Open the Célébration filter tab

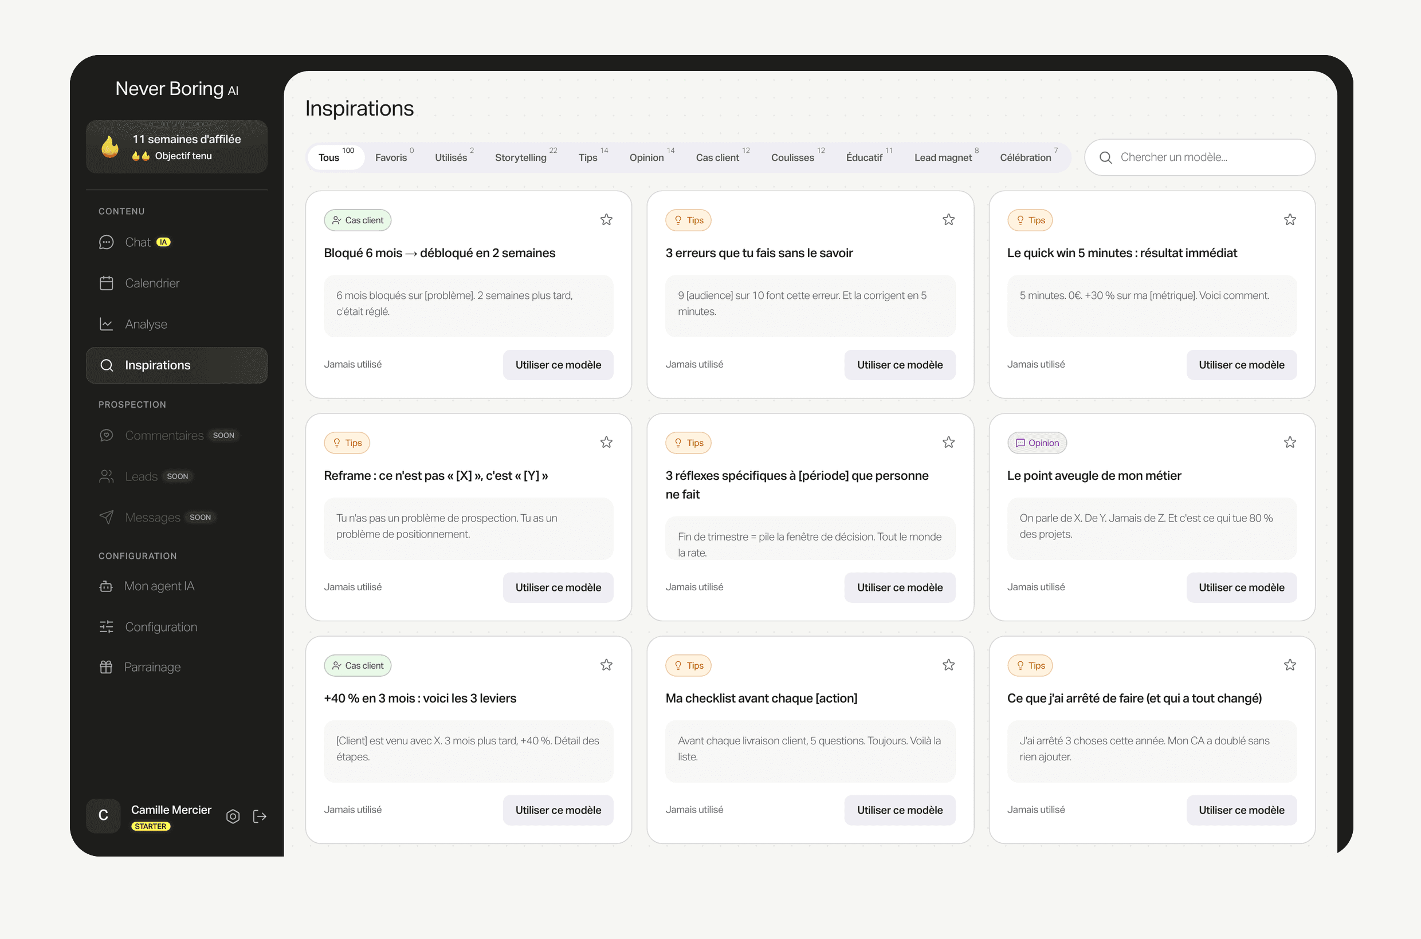tap(1029, 157)
